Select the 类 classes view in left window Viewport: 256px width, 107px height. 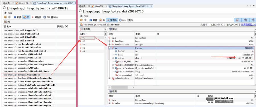pyautogui.click(x=26, y=17)
